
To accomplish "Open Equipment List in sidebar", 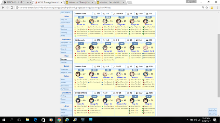I will [66, 42].
